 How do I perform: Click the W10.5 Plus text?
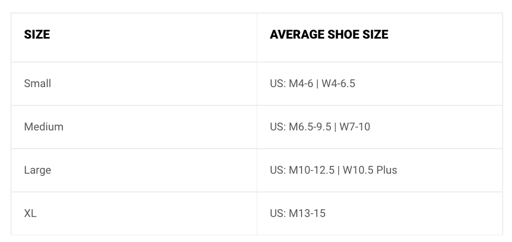pos(370,170)
